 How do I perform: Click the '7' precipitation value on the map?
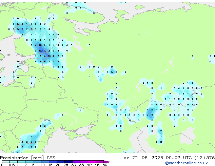pyautogui.click(x=22, y=29)
